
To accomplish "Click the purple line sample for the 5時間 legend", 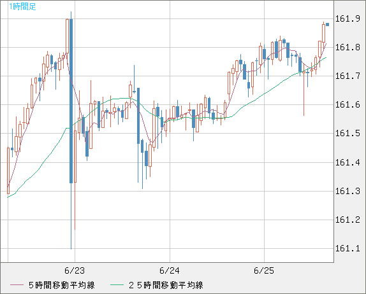I will tap(17, 285).
